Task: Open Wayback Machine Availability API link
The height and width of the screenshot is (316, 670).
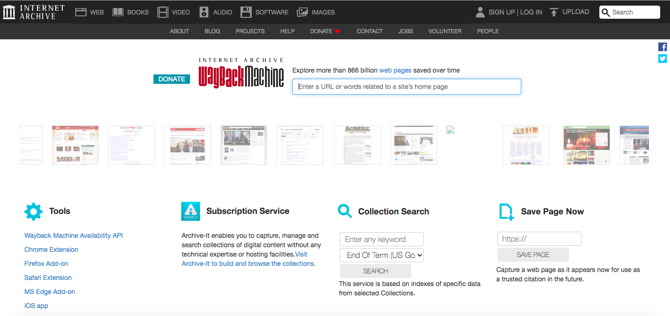Action: point(73,235)
